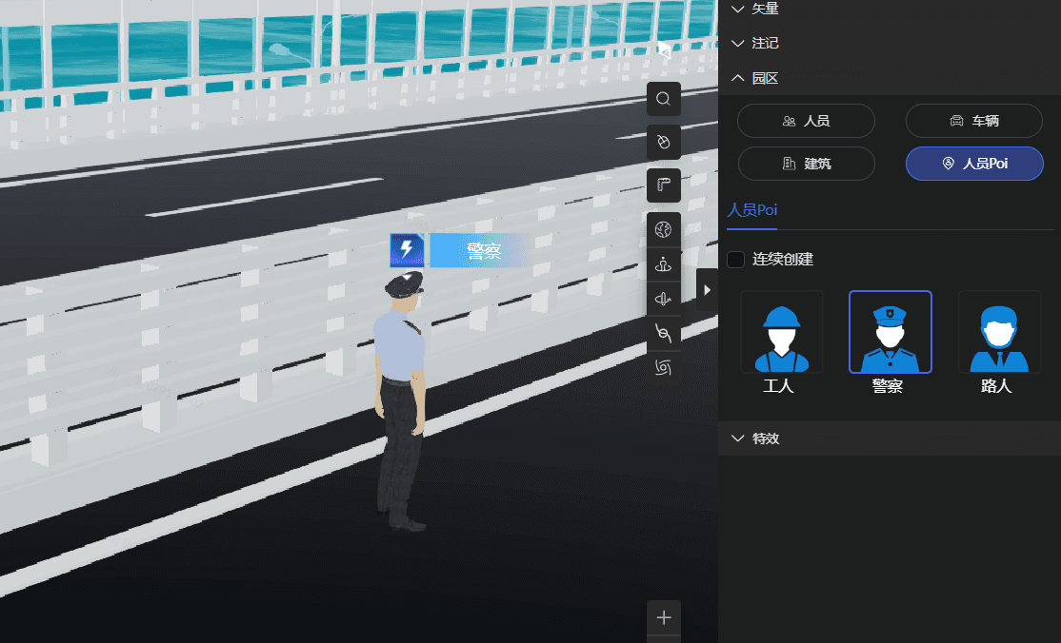Click the plus zoom-in button
This screenshot has height=643, width=1061.
click(664, 616)
